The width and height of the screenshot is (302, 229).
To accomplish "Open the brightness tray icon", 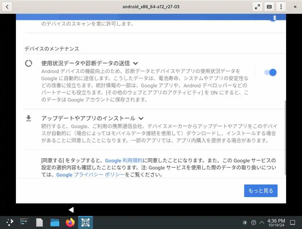I will pyautogui.click(x=245, y=223).
